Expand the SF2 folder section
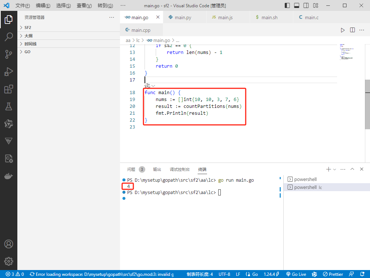 tap(69, 28)
